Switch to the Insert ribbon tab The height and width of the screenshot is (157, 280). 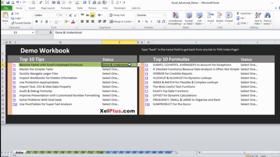pyautogui.click(x=32, y=8)
